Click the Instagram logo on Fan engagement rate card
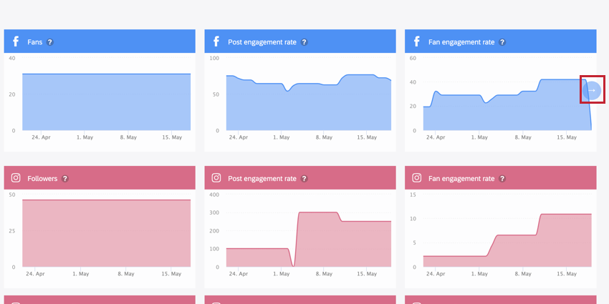This screenshot has width=609, height=304. 417,178
